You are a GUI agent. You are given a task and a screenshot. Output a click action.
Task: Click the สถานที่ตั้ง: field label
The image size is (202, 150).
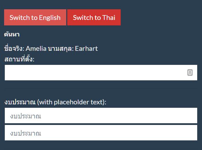(20, 59)
